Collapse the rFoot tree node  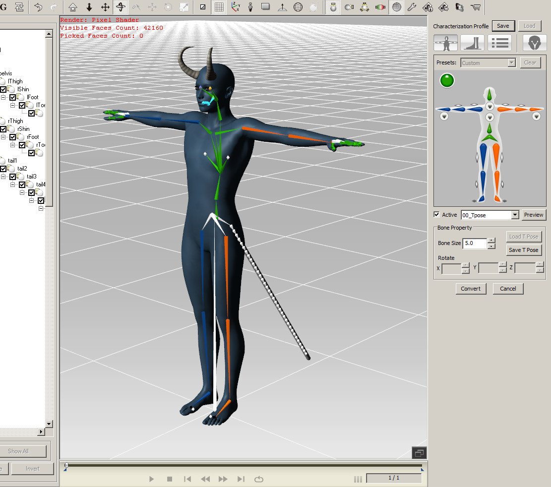(x=3, y=137)
